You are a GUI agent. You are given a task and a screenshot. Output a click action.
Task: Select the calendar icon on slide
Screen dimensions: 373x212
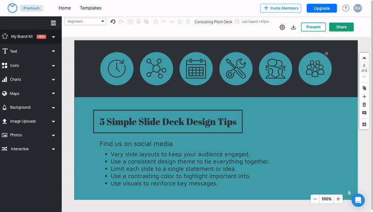tap(196, 68)
